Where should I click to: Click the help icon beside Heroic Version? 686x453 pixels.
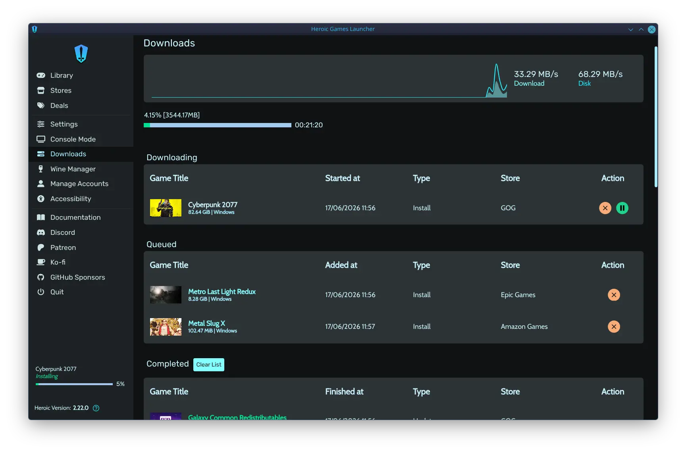96,408
